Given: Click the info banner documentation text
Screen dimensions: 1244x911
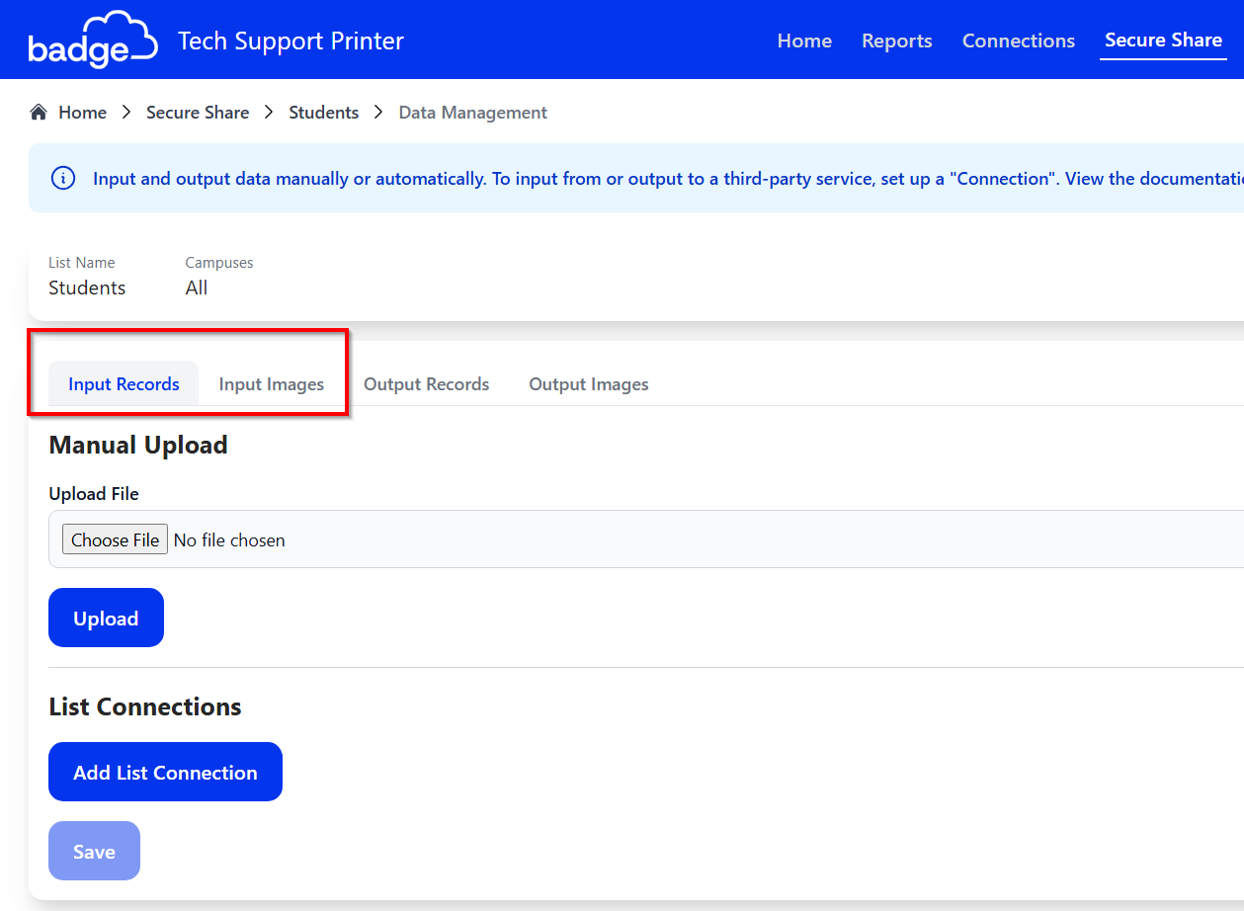Looking at the screenshot, I should tap(668, 179).
